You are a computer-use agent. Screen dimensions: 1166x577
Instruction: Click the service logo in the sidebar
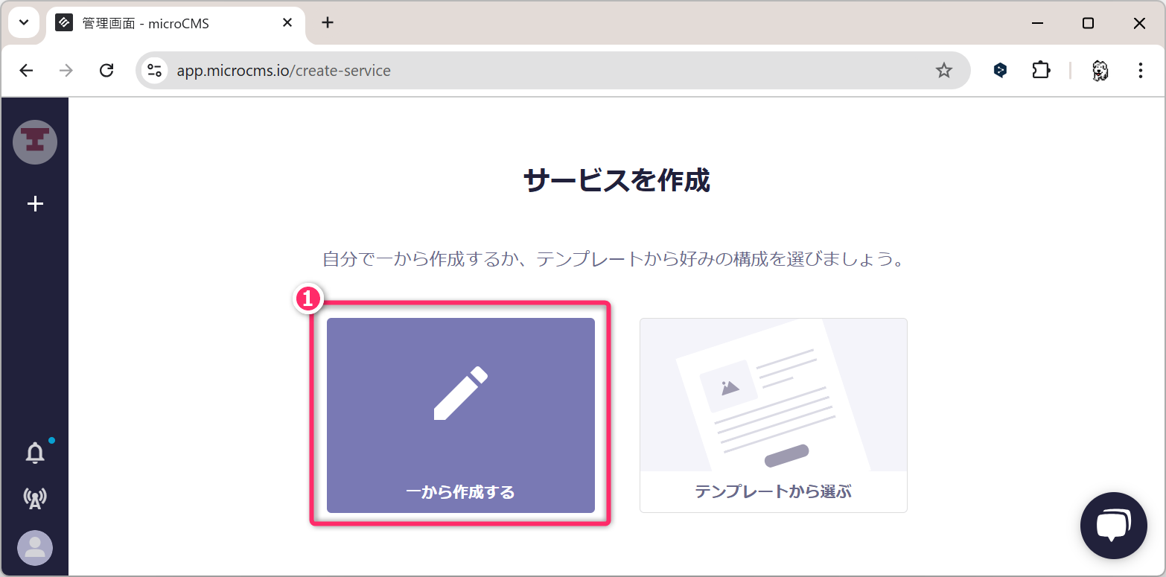(35, 142)
